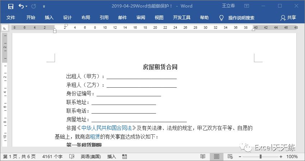Switch to Print Layout view icon
The height and width of the screenshot is (161, 305).
(x=216, y=157)
